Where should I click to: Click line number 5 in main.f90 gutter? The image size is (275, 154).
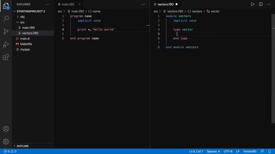(63, 34)
